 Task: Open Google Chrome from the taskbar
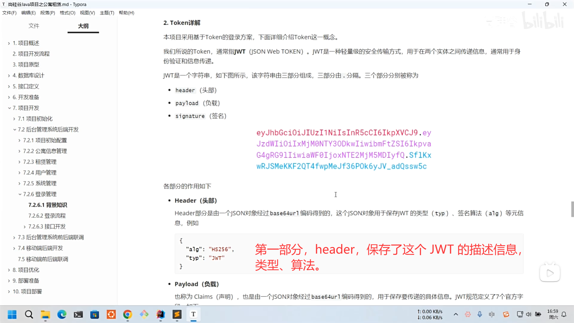[128, 314]
